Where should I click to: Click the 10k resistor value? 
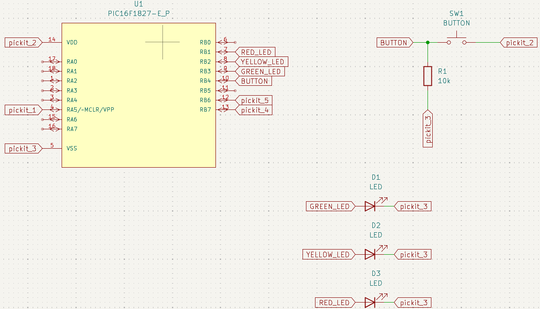pyautogui.click(x=444, y=81)
